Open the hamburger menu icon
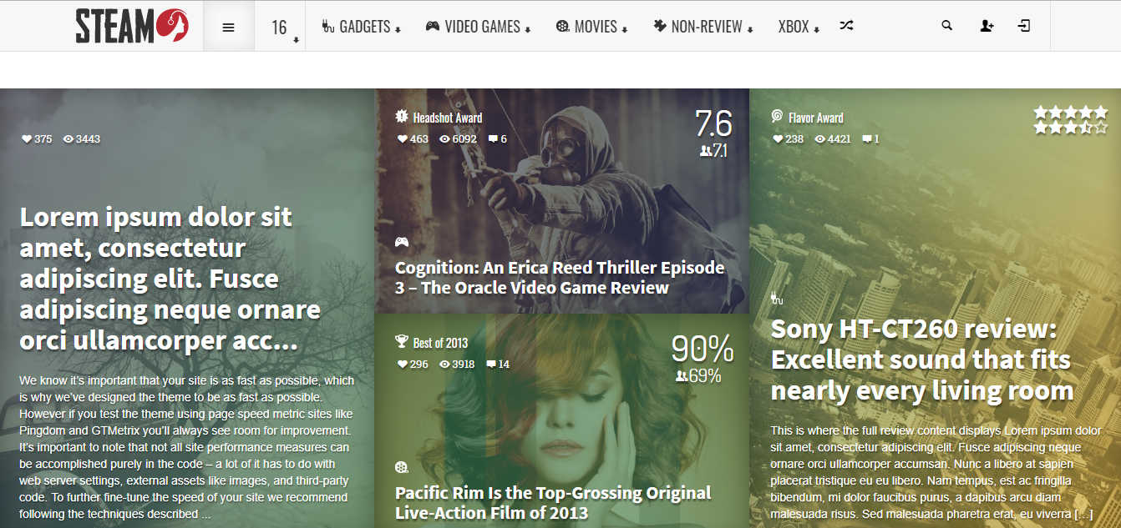1121x528 pixels. pos(228,27)
